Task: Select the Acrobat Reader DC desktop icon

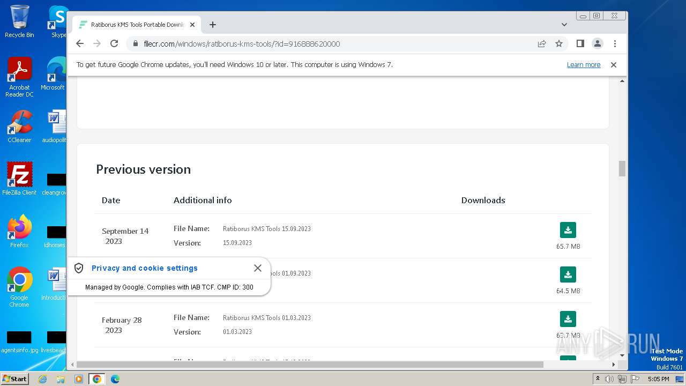Action: coord(19,77)
